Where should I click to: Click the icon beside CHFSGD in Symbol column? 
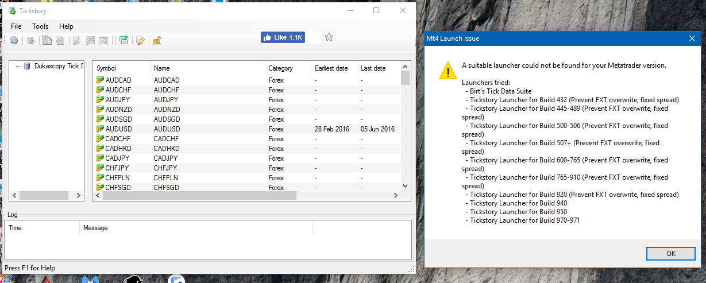(100, 187)
